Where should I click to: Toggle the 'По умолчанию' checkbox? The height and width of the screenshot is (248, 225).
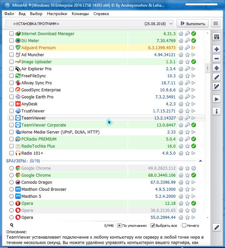pos(119,226)
